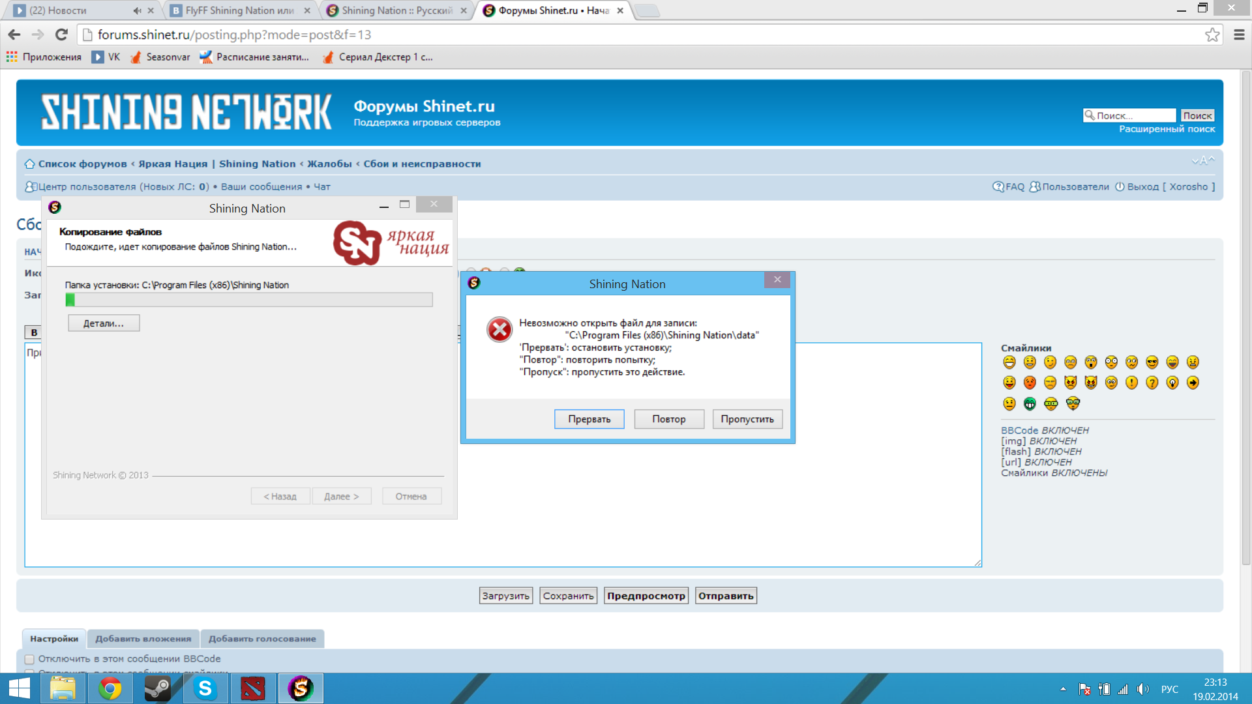Click the installer green progress bar

tap(248, 300)
